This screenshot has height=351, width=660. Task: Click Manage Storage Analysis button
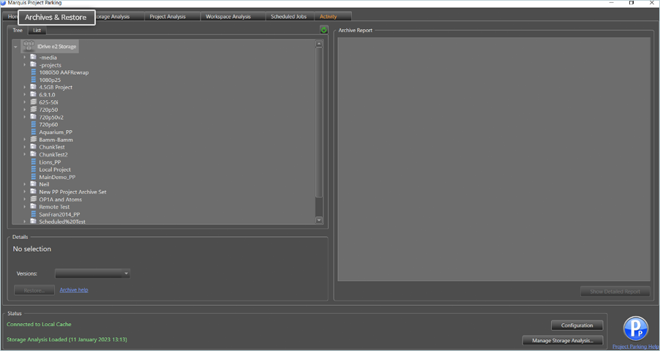(x=563, y=341)
